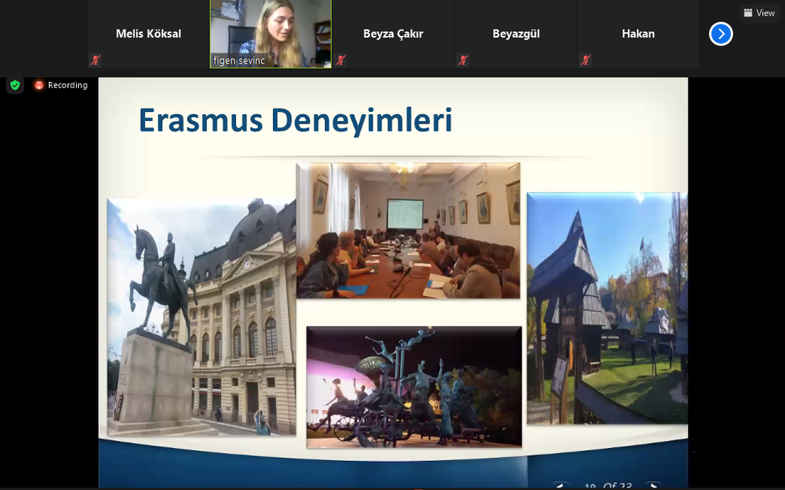The width and height of the screenshot is (785, 490).
Task: Select Hakan participant tile
Action: pyautogui.click(x=638, y=34)
